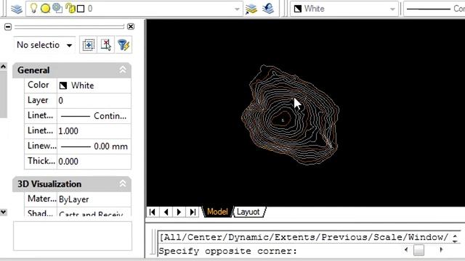The image size is (465, 261).
Task: Collapse the General section
Action: [x=123, y=70]
